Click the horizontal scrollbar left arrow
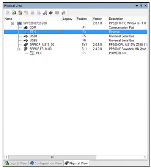Screen dimensions: 151x168 pos(6,157)
